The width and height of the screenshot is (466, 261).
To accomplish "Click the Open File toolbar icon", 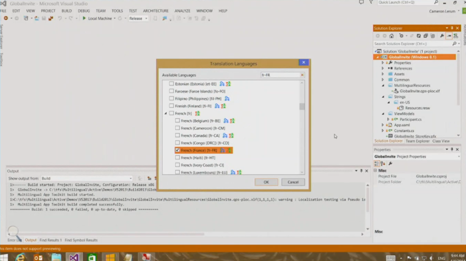I will pyautogui.click(x=36, y=19).
